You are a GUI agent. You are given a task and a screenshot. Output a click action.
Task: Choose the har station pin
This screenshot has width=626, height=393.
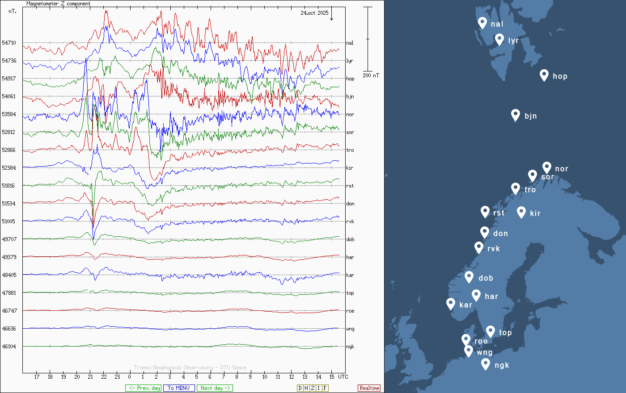pos(476,295)
